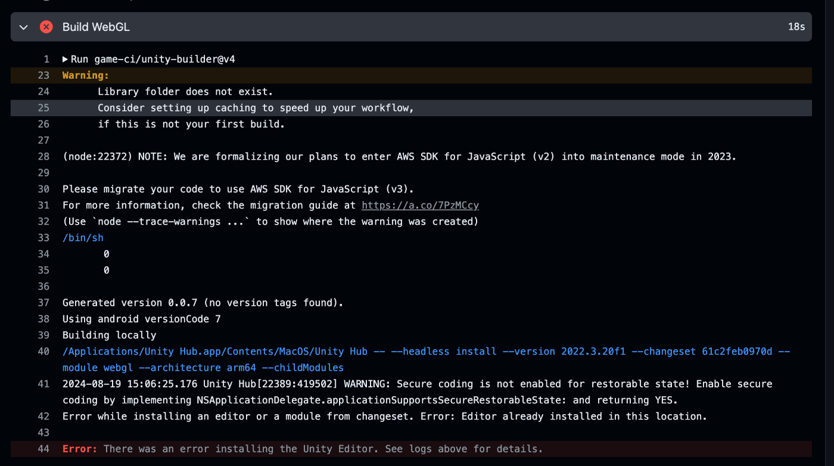Click 'Using android versionCode 7' line
This screenshot has width=834, height=466.
[141, 319]
